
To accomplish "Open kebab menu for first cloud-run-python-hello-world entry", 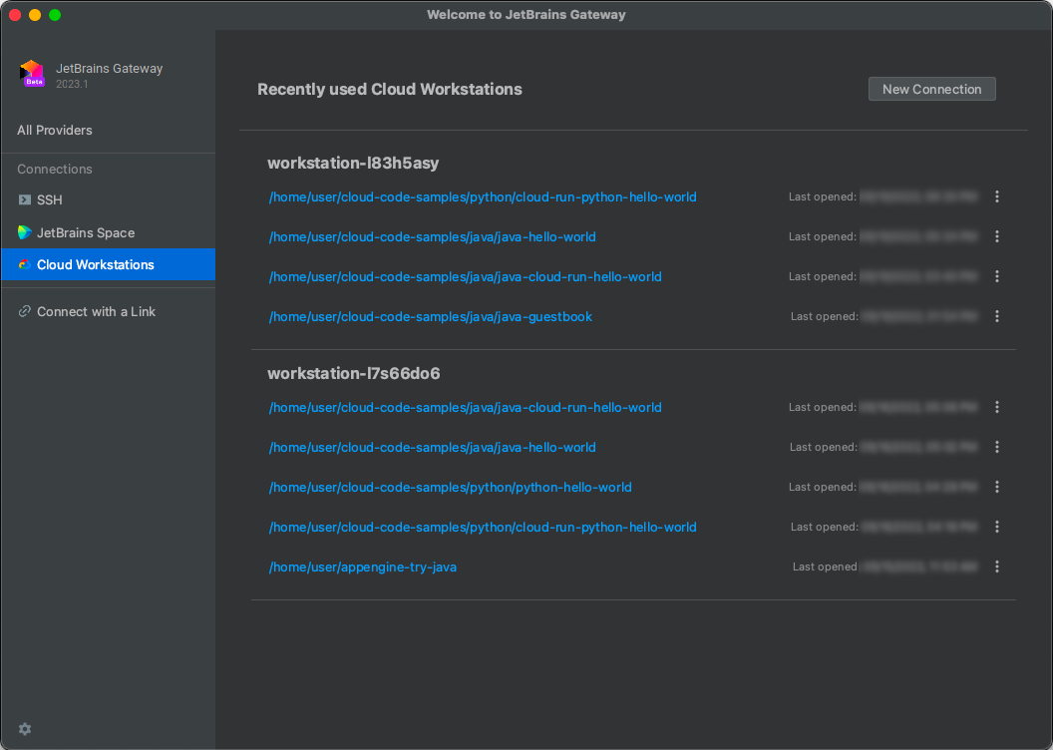I will 996,196.
